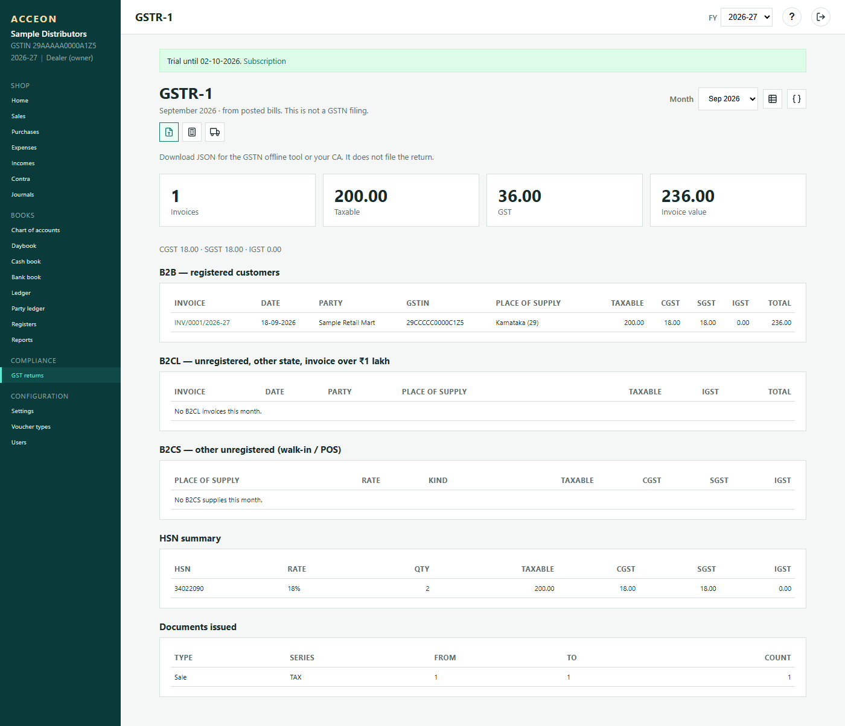Click the TAX series cell in Documents issued
The width and height of the screenshot is (845, 726).
coord(296,677)
